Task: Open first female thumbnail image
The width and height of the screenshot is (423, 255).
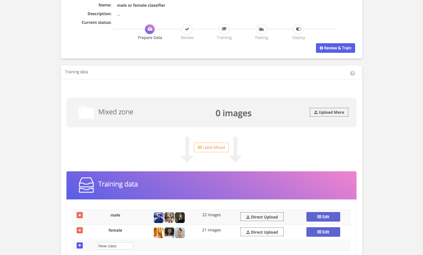Action: tap(159, 233)
